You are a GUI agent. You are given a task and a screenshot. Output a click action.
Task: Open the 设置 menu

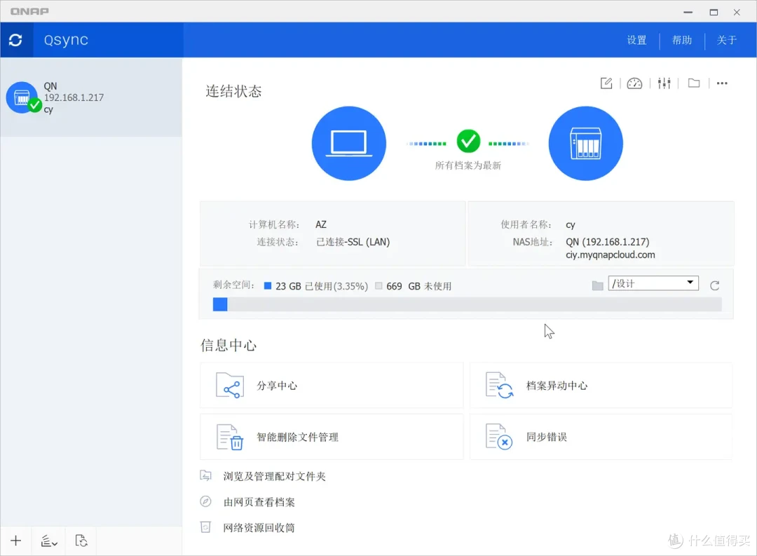(636, 40)
